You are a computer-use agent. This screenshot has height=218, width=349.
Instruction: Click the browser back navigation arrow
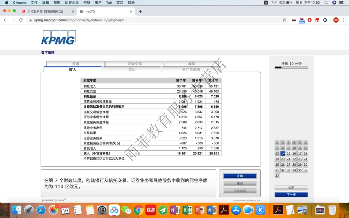point(6,20)
